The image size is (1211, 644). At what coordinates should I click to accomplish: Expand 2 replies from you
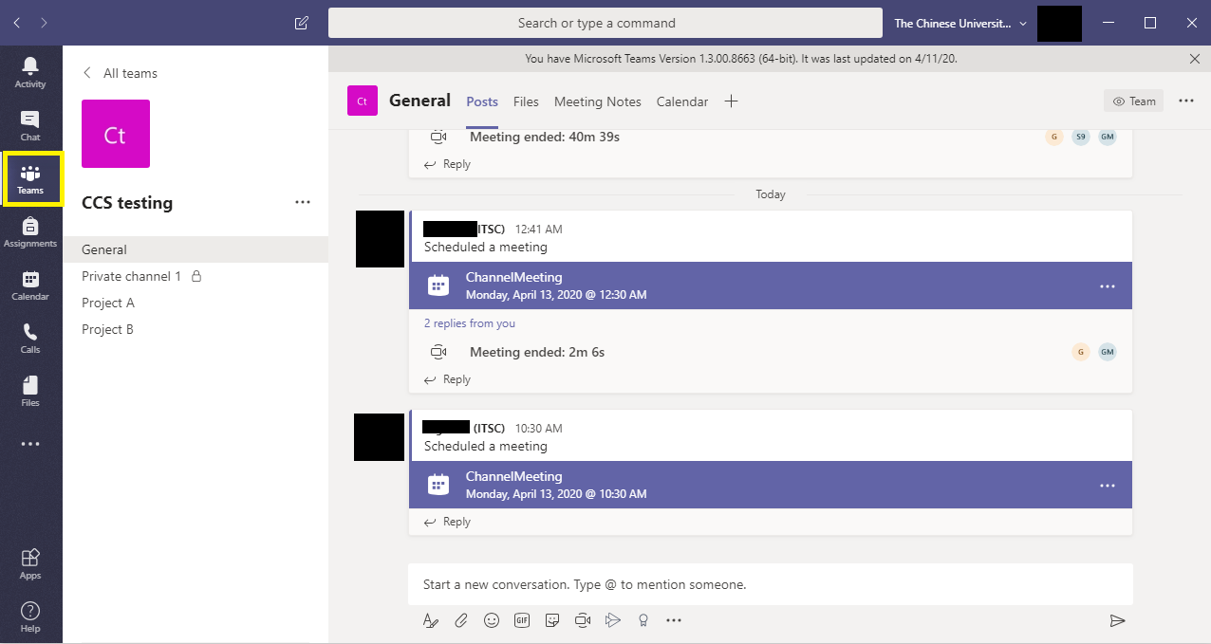tap(470, 323)
